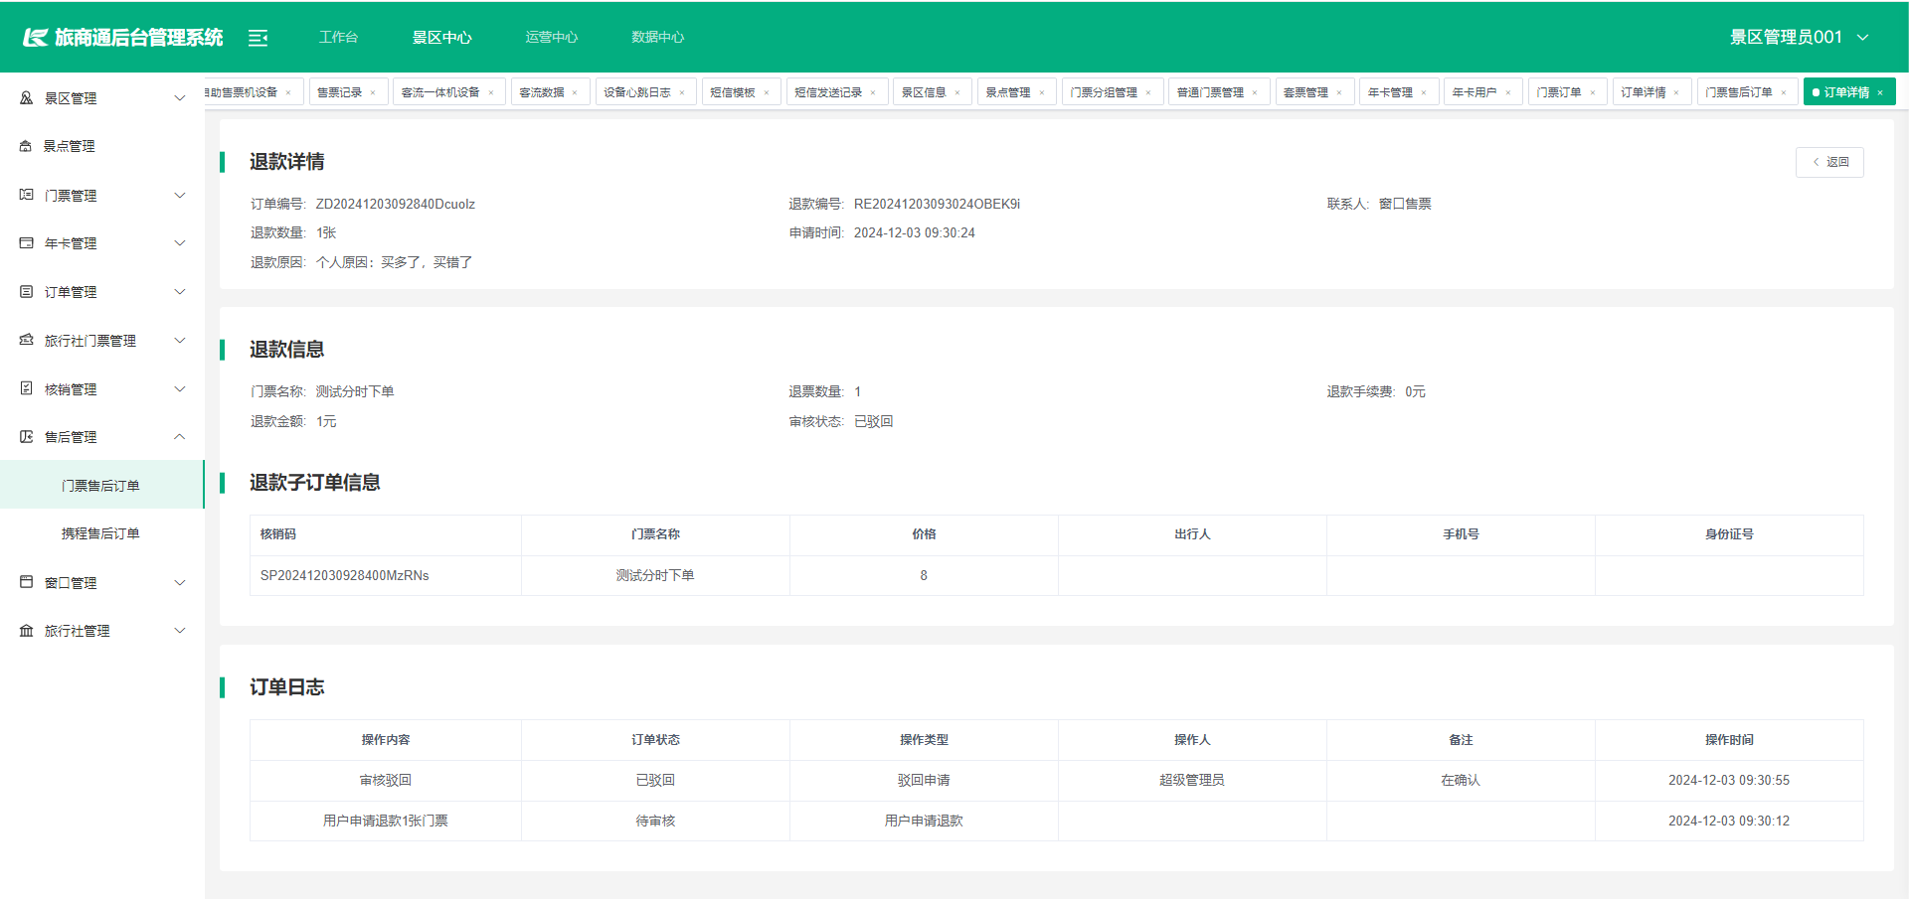Close the 普通门票管理 tab
The width and height of the screenshot is (1909, 899).
point(1255,92)
